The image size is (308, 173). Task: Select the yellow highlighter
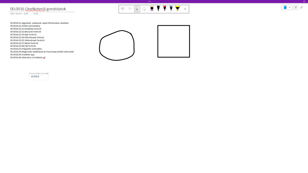point(177,8)
